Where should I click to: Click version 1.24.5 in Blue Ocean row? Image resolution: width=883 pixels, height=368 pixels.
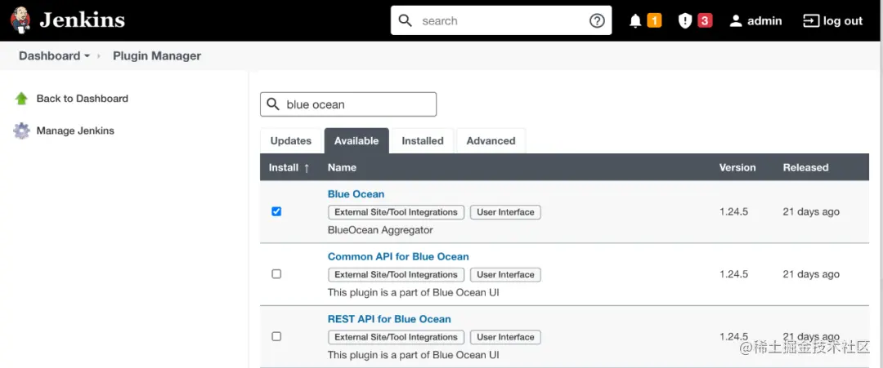tap(733, 212)
